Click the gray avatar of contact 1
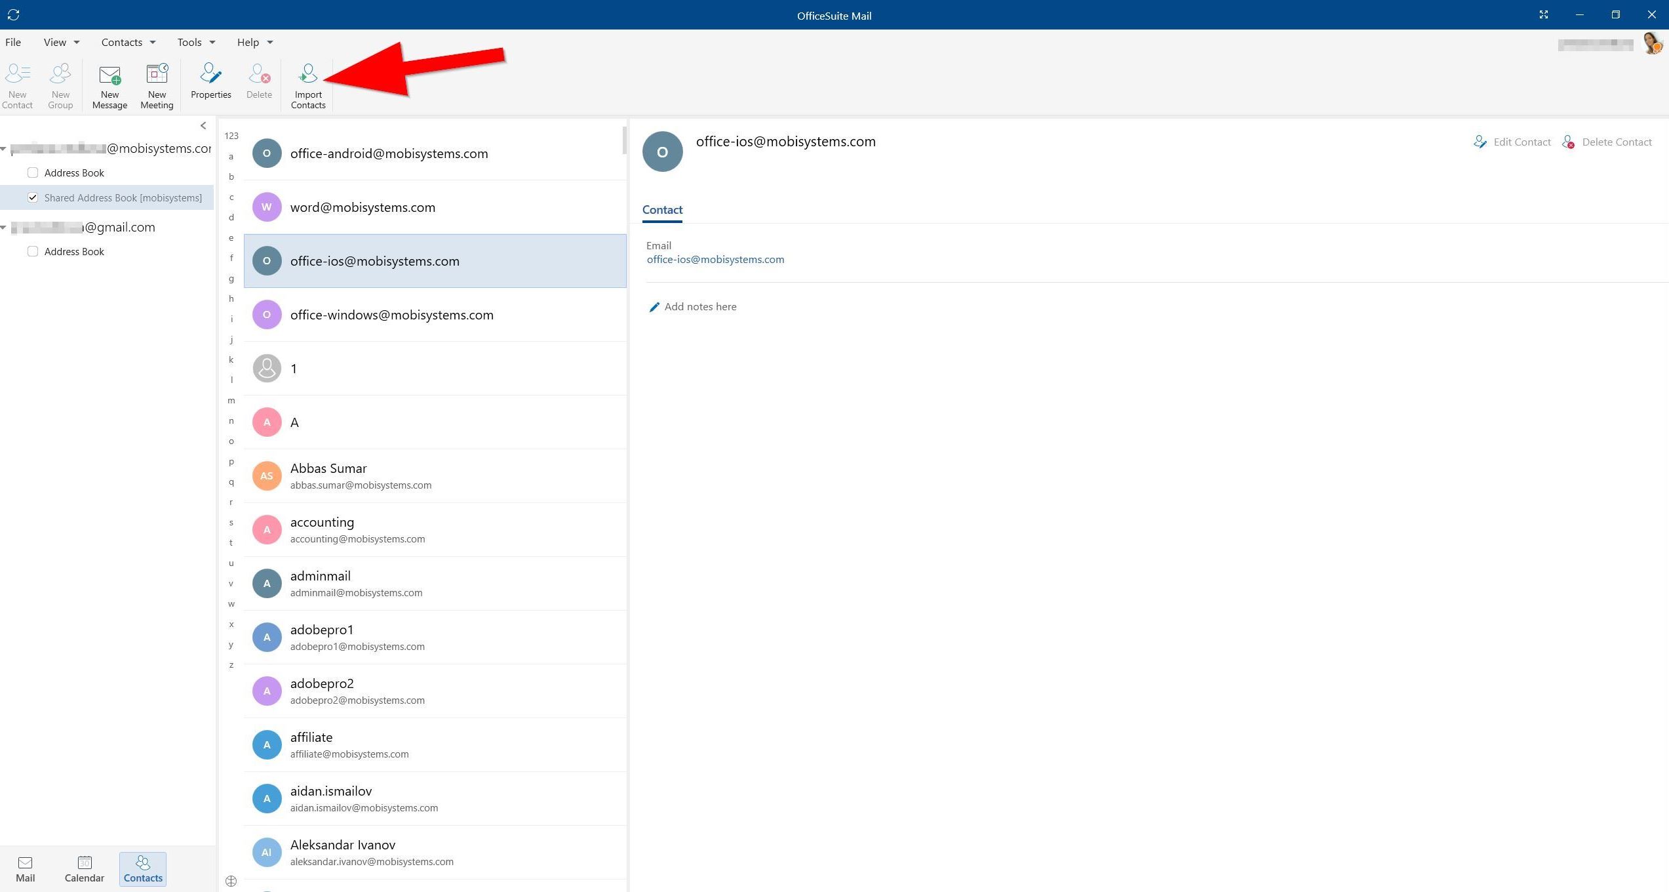1669x892 pixels. (x=267, y=369)
